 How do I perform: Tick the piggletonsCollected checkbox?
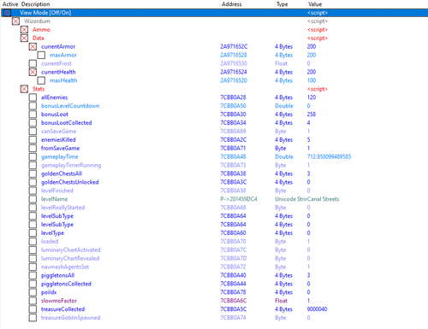coord(33,284)
